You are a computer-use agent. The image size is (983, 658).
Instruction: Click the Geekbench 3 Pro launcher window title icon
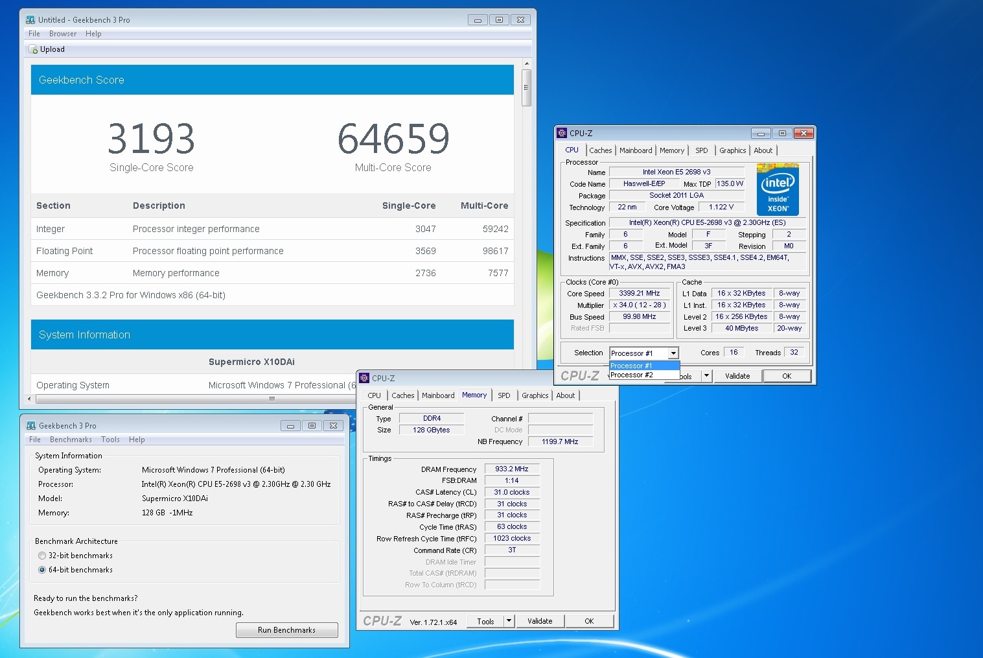pos(31,426)
